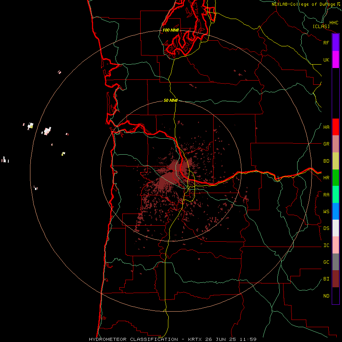
Task: Click the ND legend label
Action: 326,296
